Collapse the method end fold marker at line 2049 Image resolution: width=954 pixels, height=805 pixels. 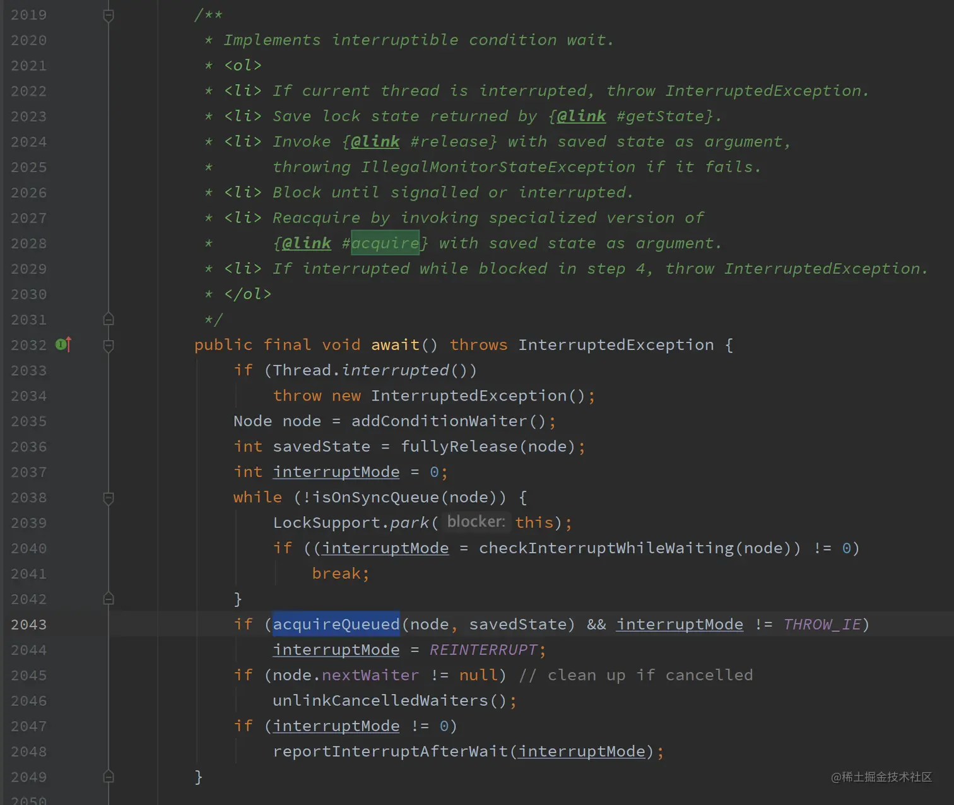pos(109,777)
